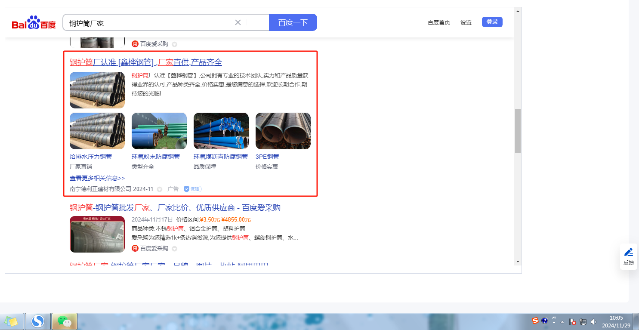639x330 pixels.
Task: Click the language bar restore options icon
Action: point(554,319)
